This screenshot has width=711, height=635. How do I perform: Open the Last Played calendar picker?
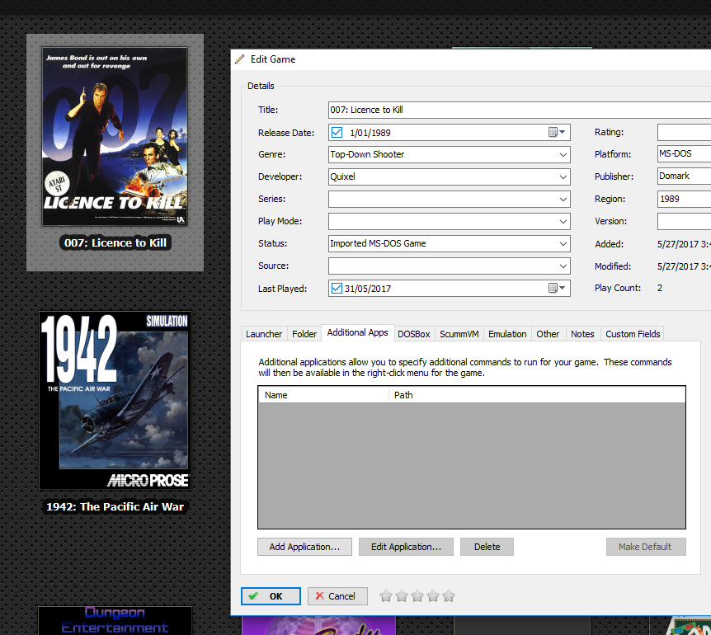pos(557,288)
